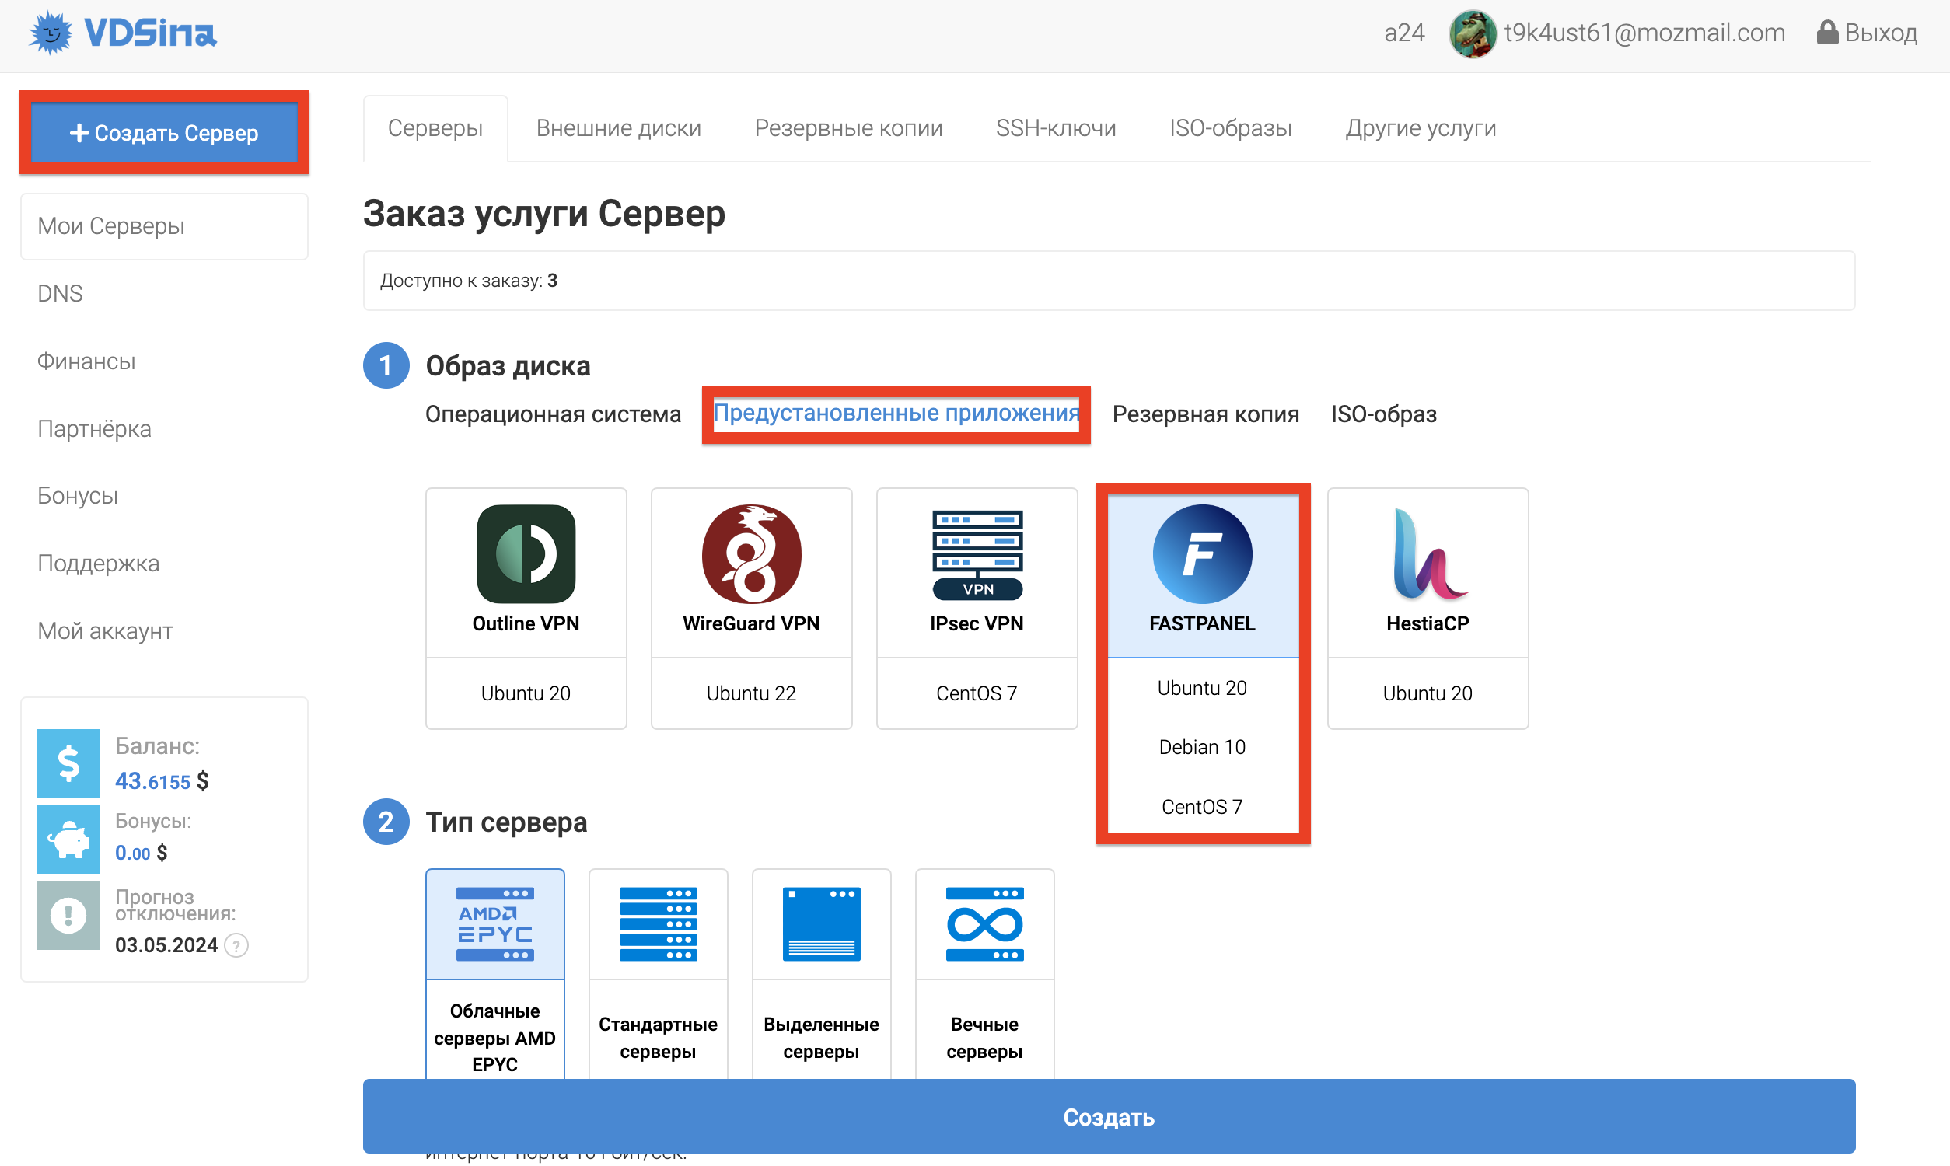
Task: Open the Другие услуги tab
Action: pyautogui.click(x=1421, y=128)
